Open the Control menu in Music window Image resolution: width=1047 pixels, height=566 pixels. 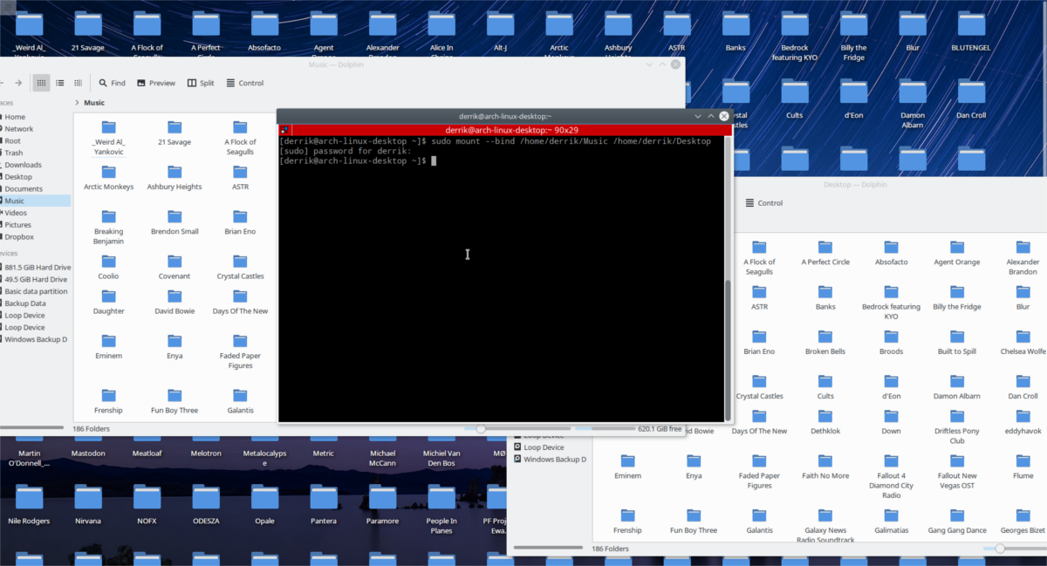tap(244, 83)
